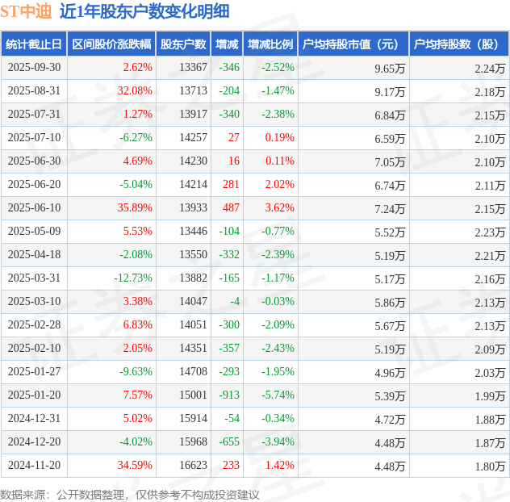Click the change ratio -0.03%
510x502 pixels.
click(278, 301)
